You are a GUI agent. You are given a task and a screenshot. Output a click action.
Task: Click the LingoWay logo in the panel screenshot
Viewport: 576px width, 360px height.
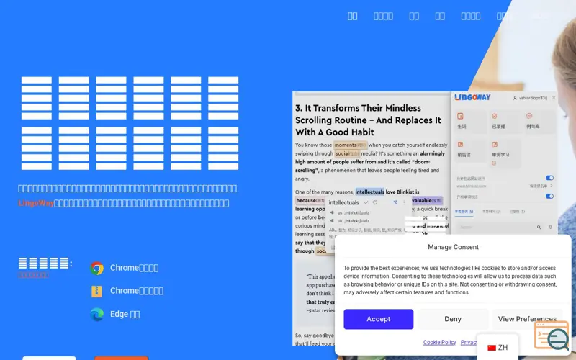(x=472, y=97)
